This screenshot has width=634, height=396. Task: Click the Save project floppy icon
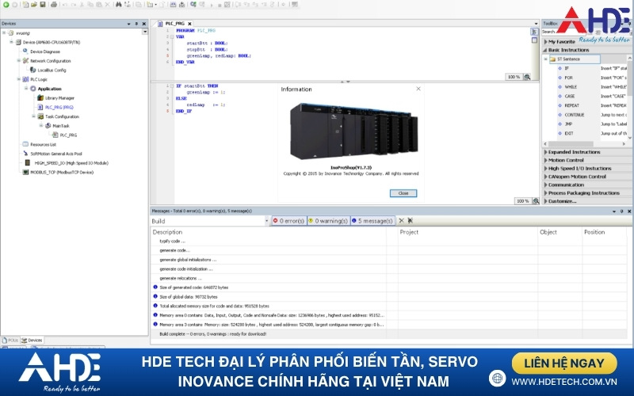coord(43,5)
